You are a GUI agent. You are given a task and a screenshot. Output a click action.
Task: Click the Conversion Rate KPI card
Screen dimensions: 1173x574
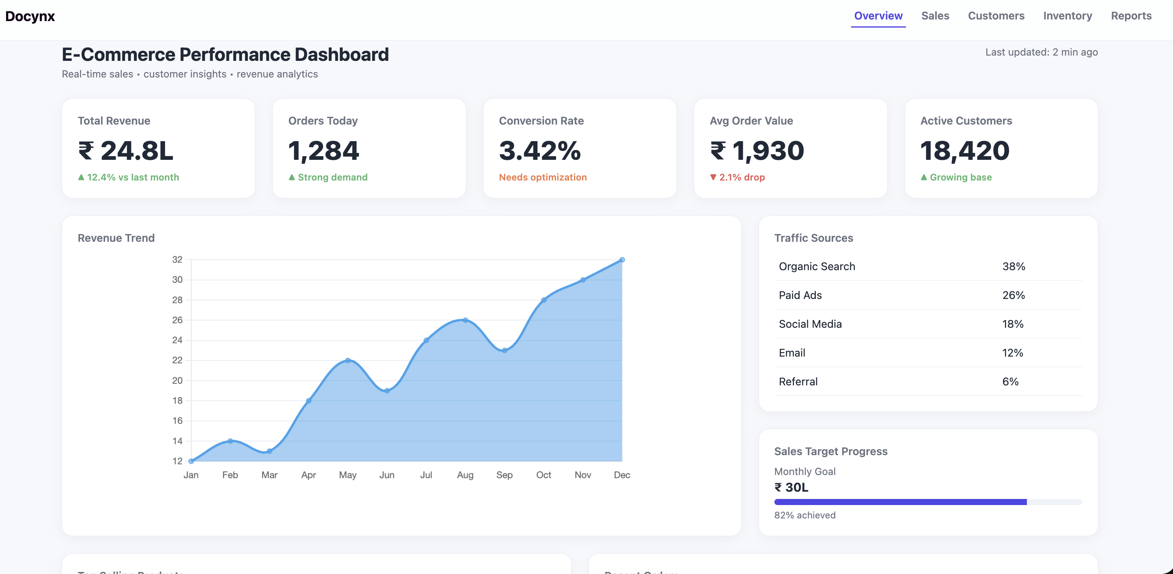[x=580, y=148]
